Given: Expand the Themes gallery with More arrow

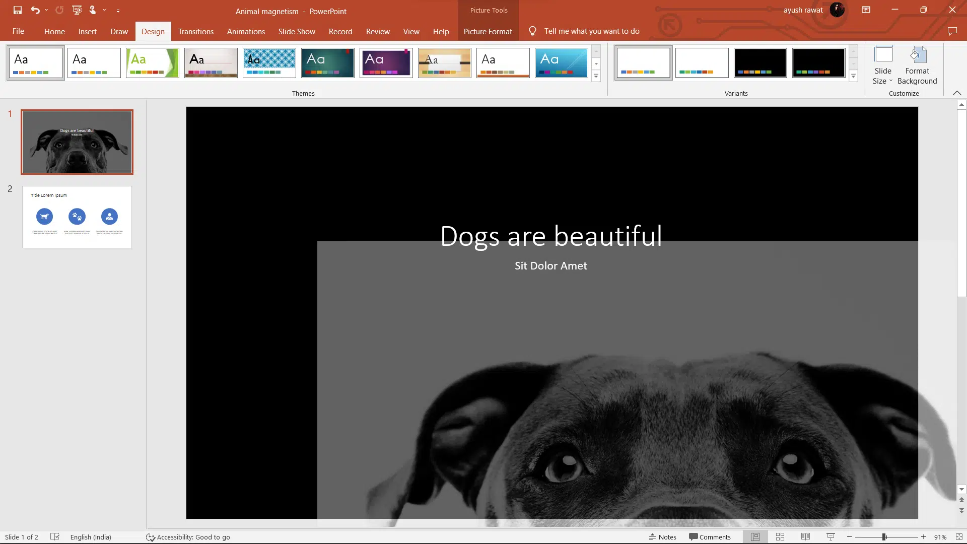Looking at the screenshot, I should tap(597, 76).
